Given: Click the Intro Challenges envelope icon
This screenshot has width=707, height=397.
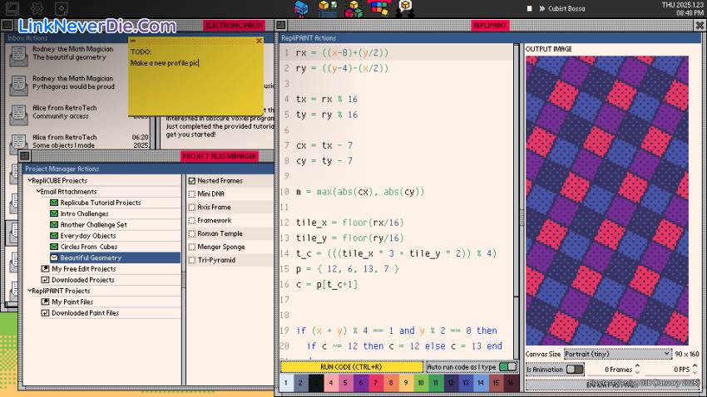Looking at the screenshot, I should (x=55, y=213).
